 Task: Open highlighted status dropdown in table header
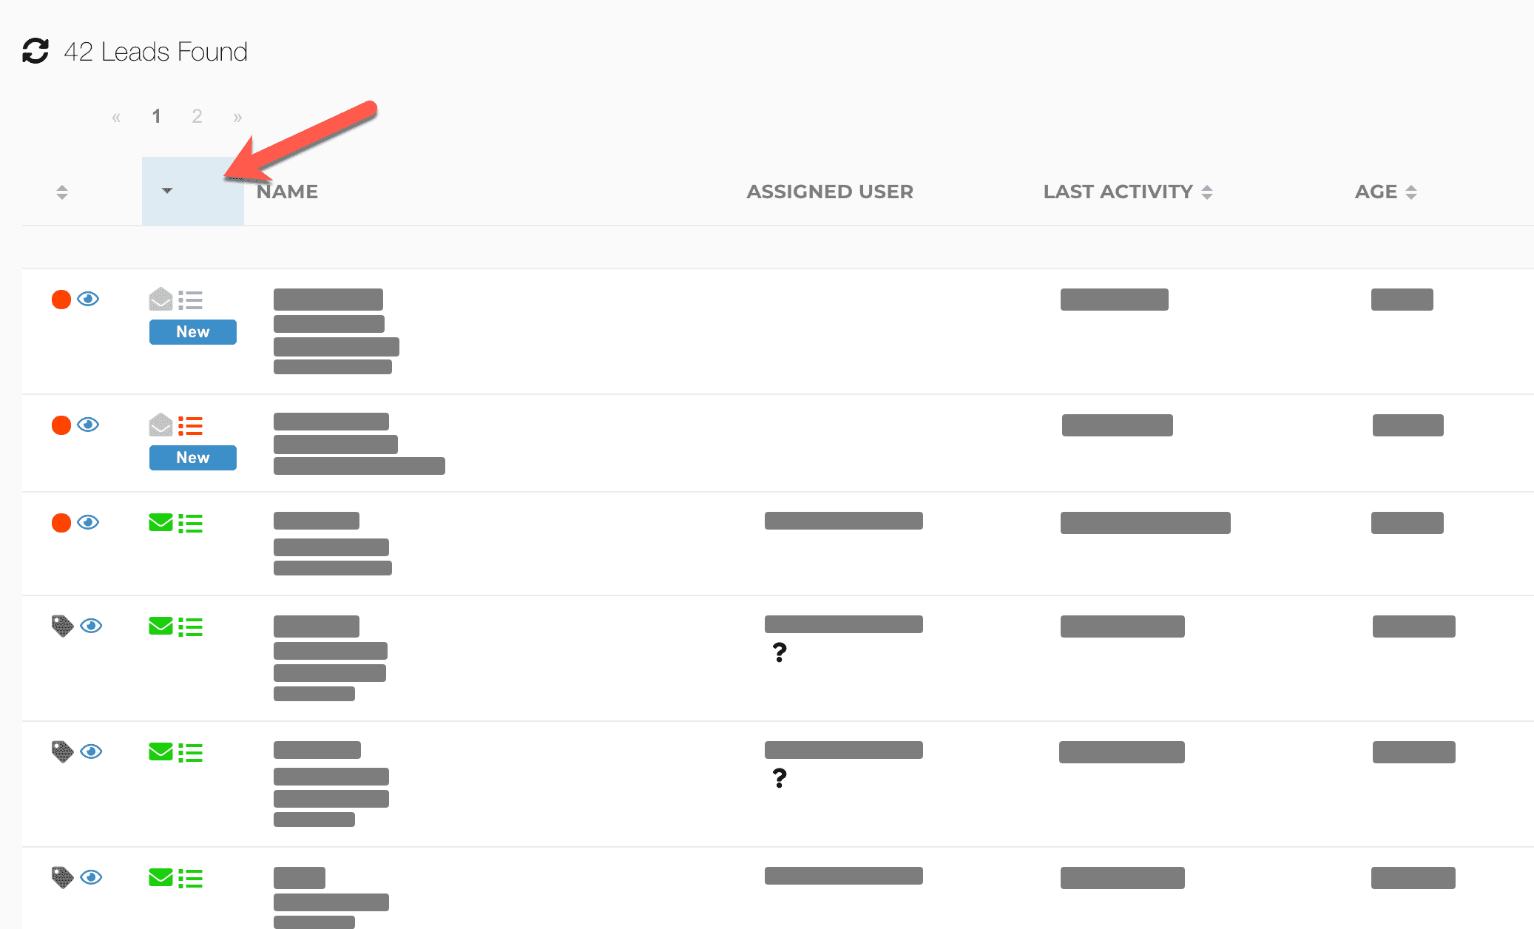167,191
